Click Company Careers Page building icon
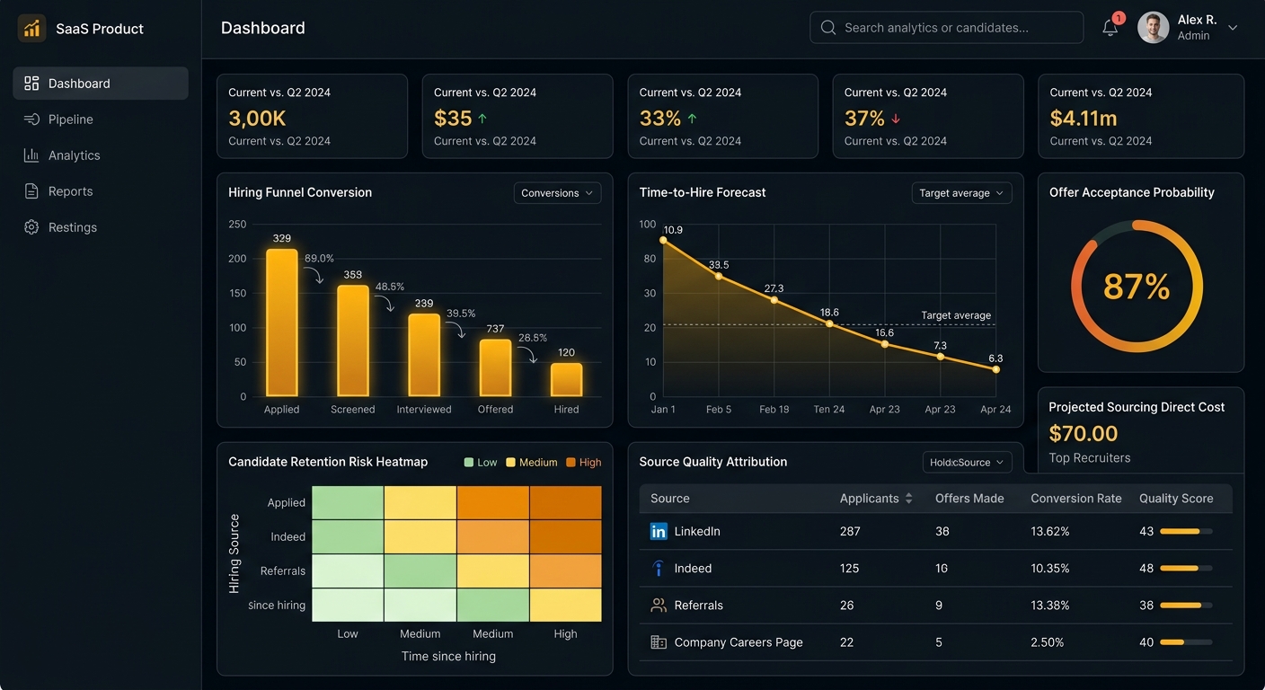 point(659,642)
